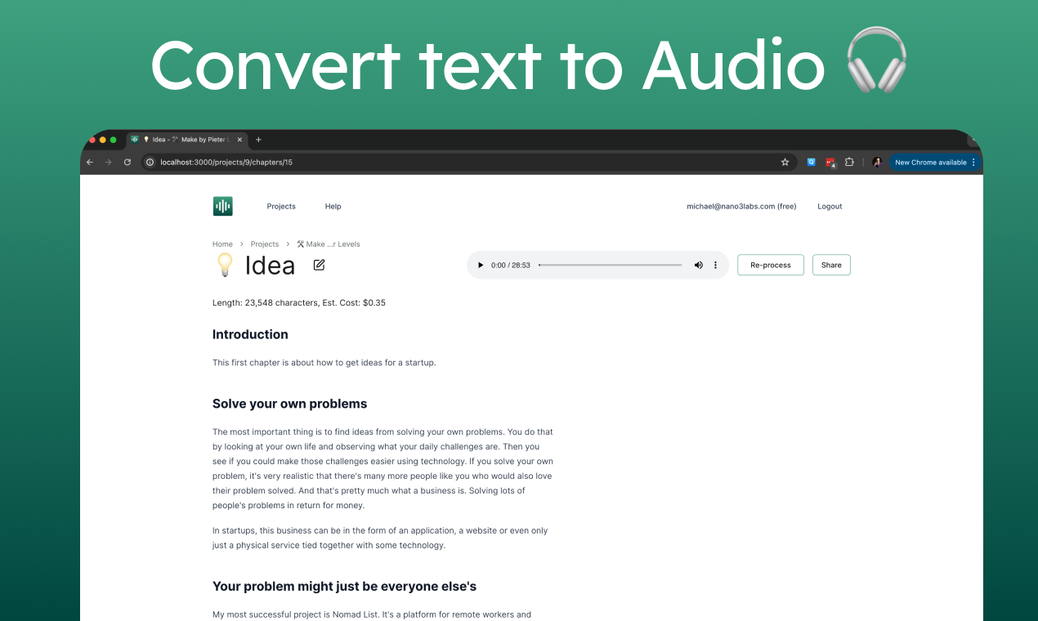Reload the page with the refresh icon
Screen dimensions: 1038x621
tap(128, 162)
